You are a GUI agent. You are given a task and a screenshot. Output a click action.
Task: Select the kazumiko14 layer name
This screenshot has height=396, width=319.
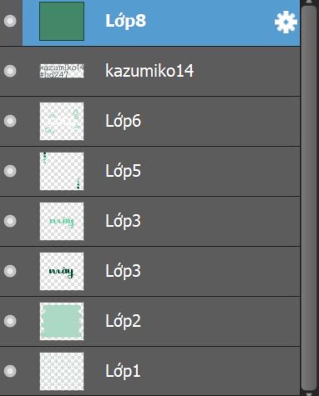[x=149, y=71]
